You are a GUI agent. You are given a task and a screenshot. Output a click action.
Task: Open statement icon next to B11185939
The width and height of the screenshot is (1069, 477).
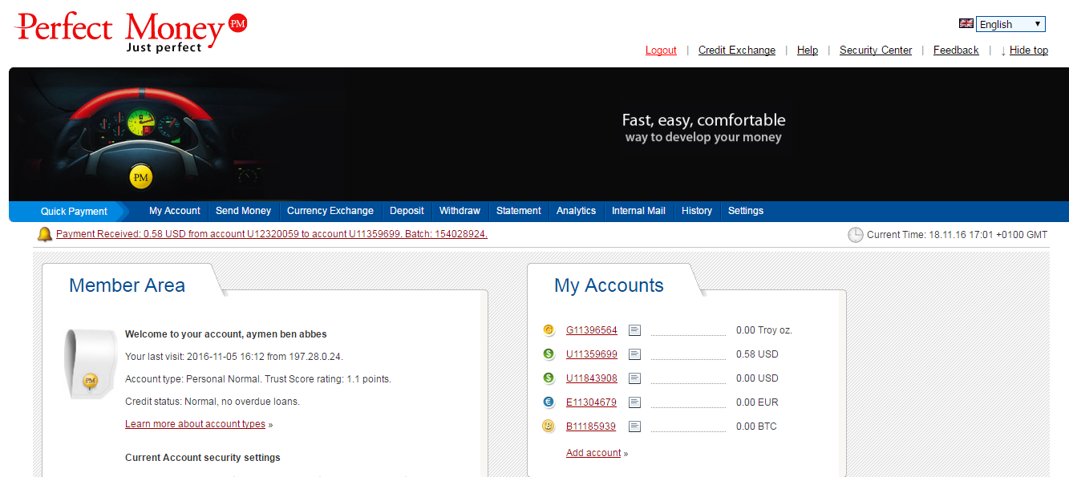635,426
